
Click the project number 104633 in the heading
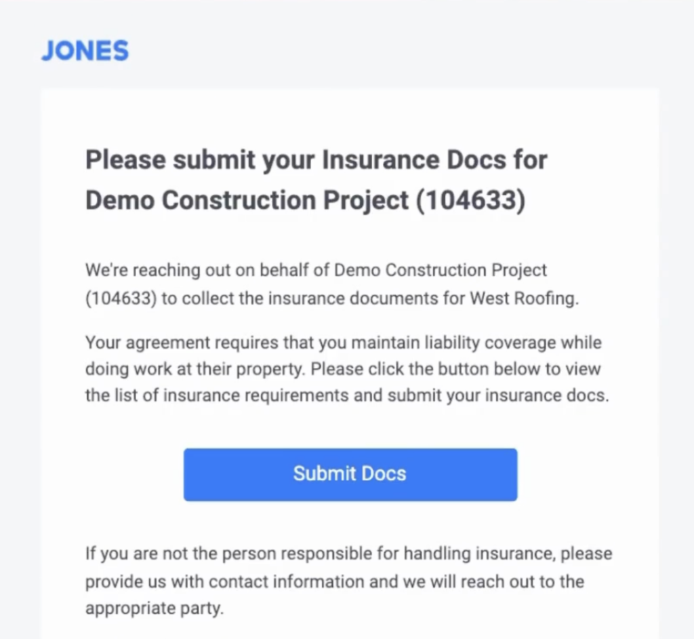point(472,200)
